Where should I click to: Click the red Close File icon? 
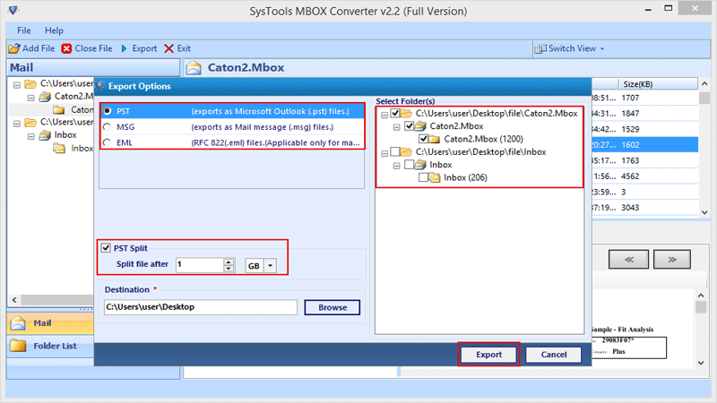[66, 48]
